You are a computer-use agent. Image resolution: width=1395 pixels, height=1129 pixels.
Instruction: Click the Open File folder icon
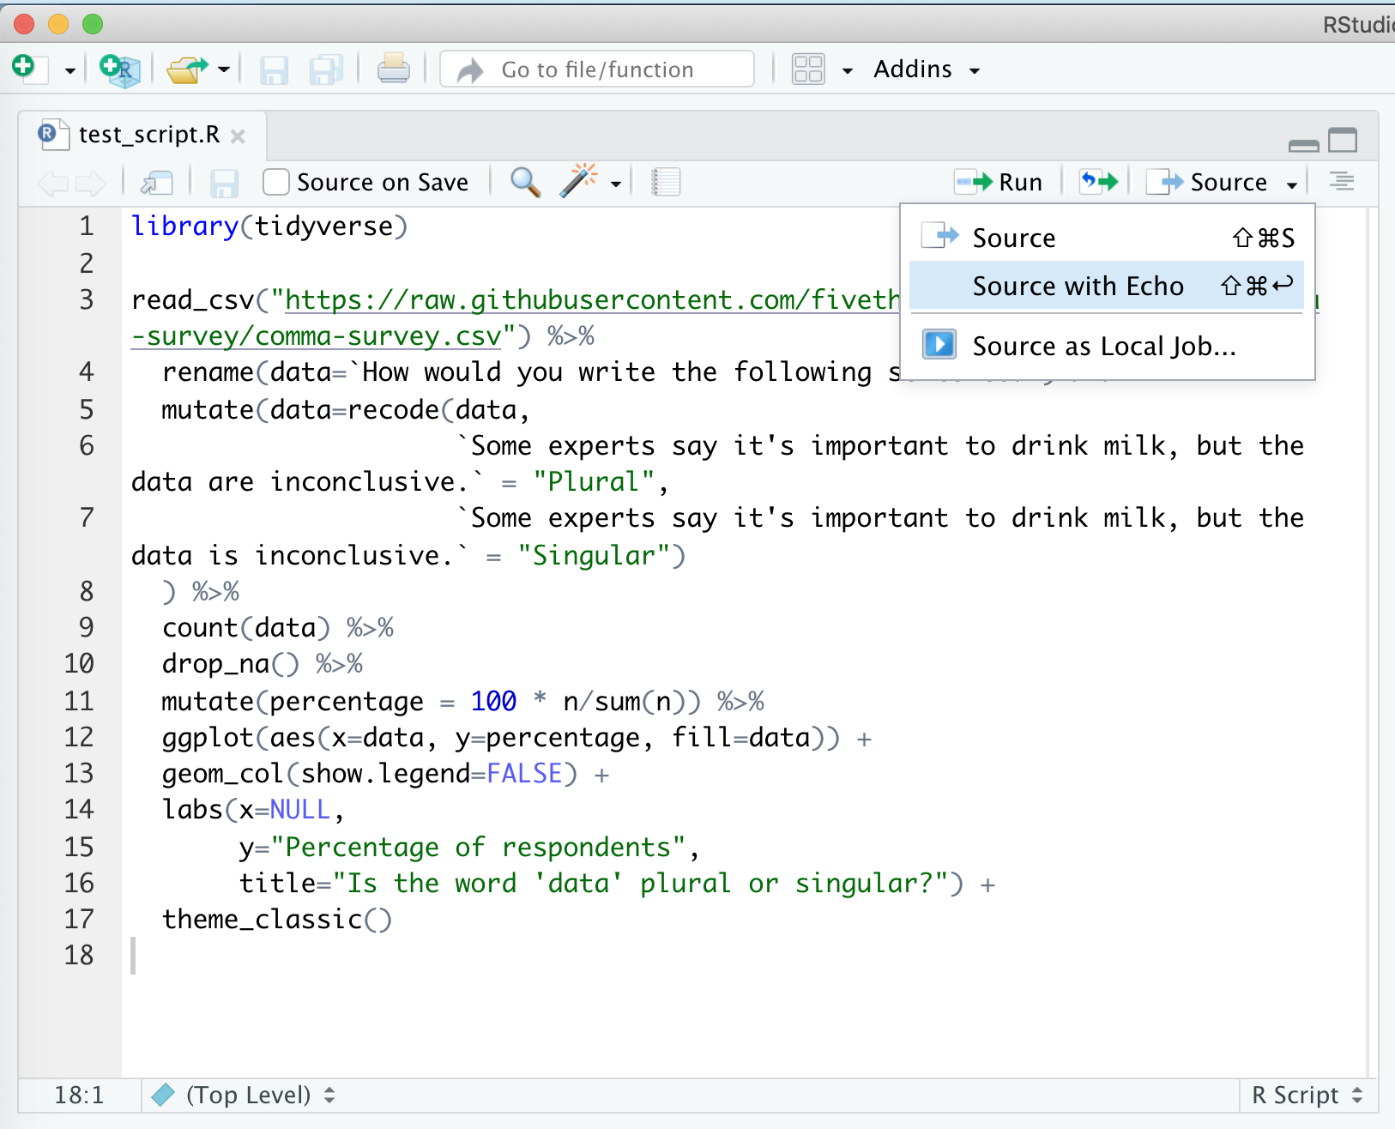[x=187, y=69]
